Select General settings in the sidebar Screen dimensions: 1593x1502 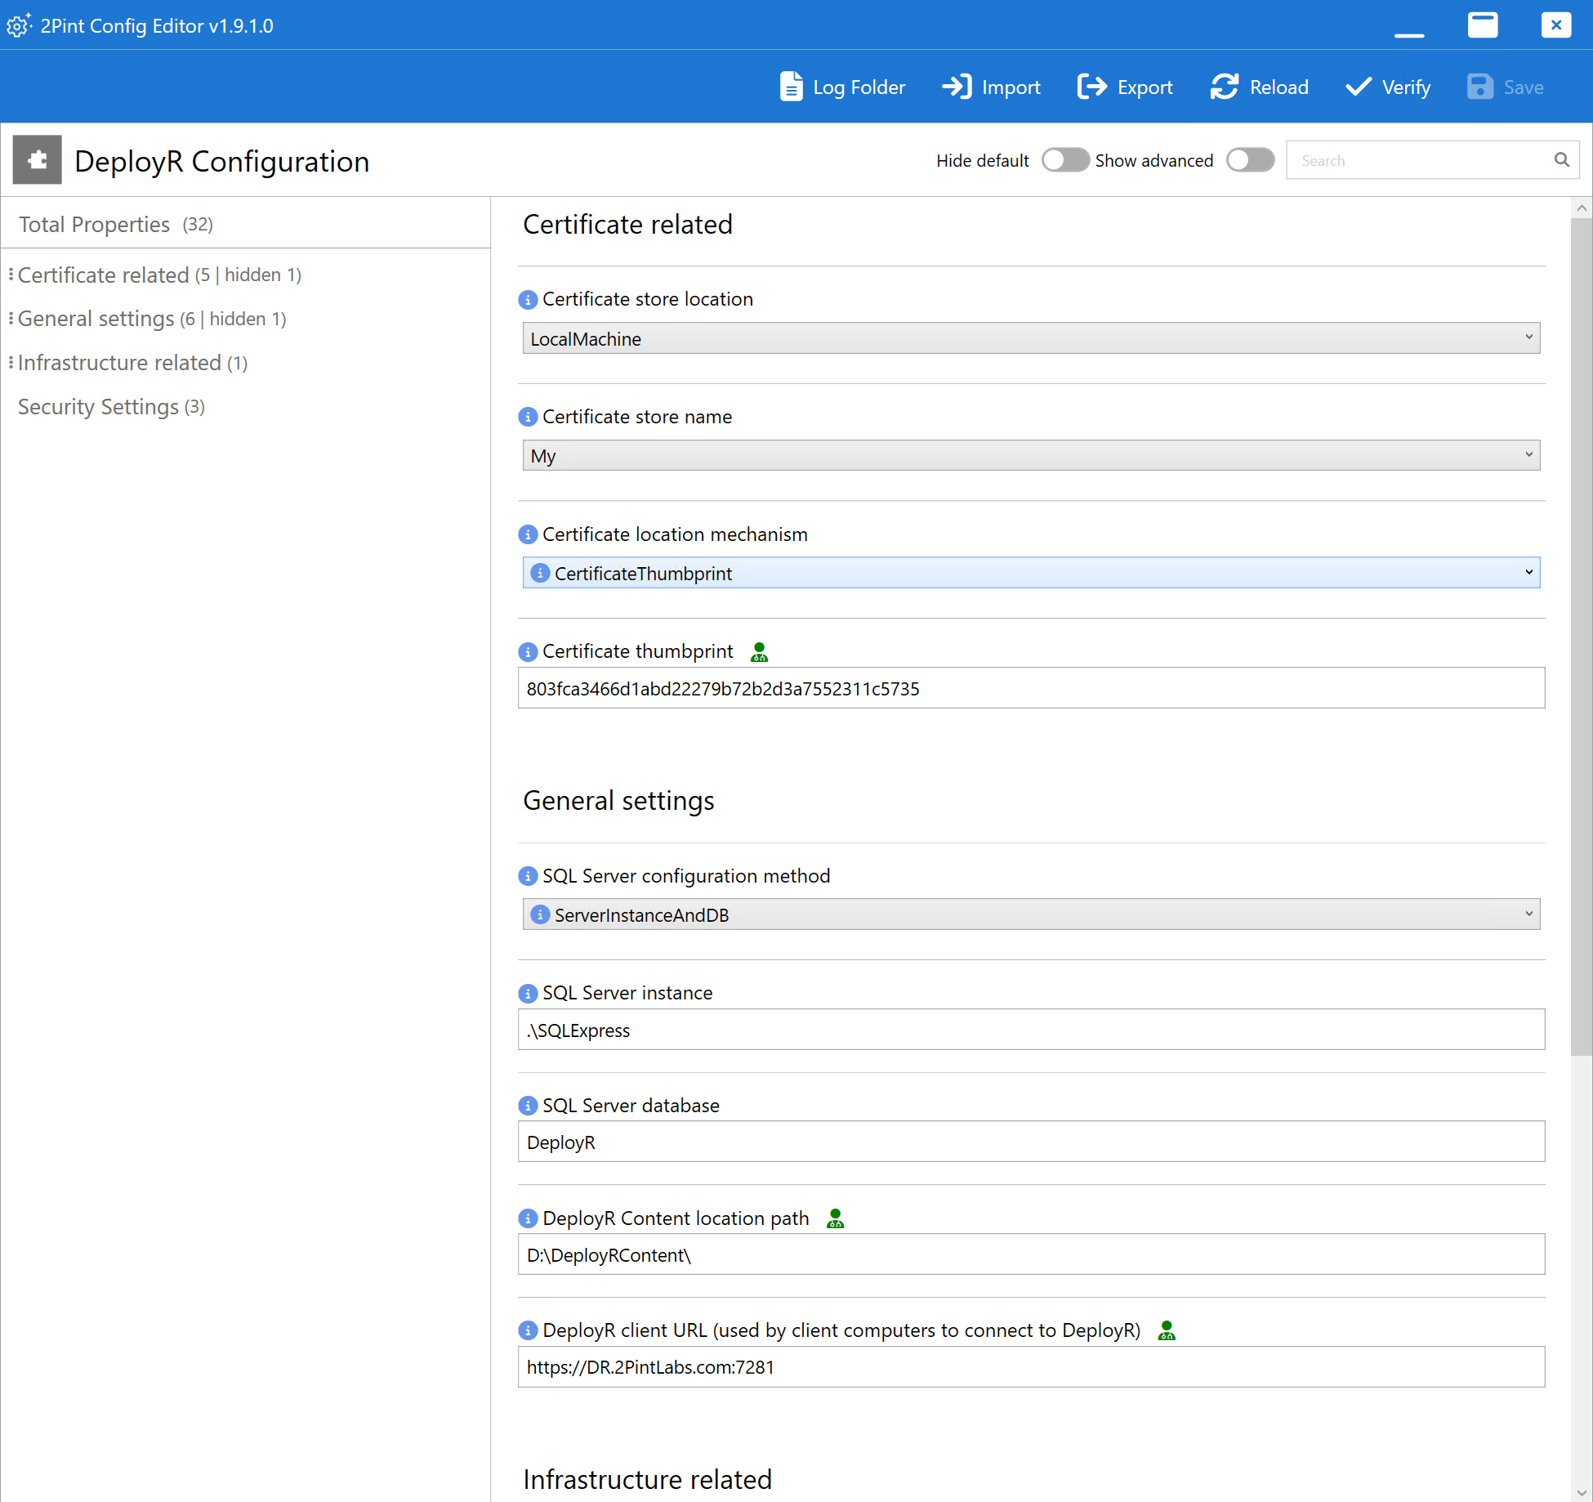[x=96, y=319]
